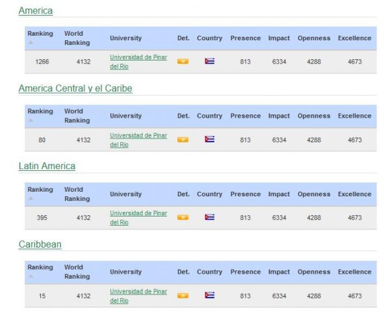Open the Latin America heading link
The height and width of the screenshot is (312, 390).
(47, 166)
